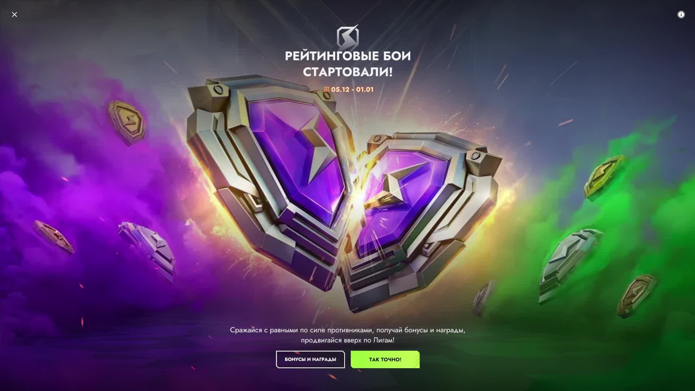695x391 pixels.
Task: Select the gold medal in purple smoke
Action: coord(127,122)
